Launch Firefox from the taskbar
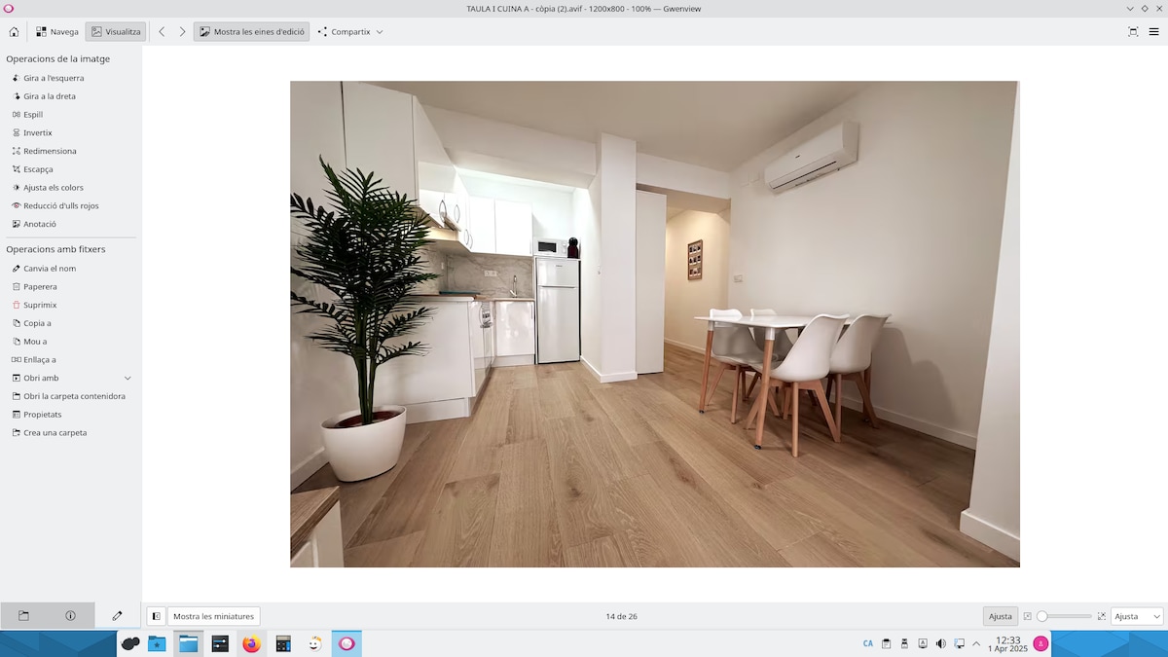The height and width of the screenshot is (657, 1168). 252,643
